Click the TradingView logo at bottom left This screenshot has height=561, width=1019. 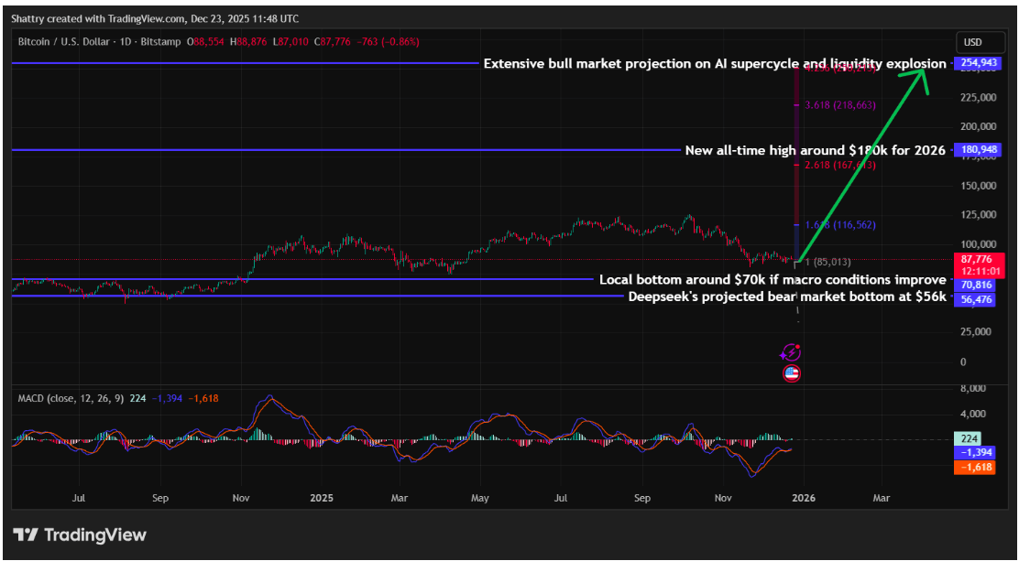(80, 535)
